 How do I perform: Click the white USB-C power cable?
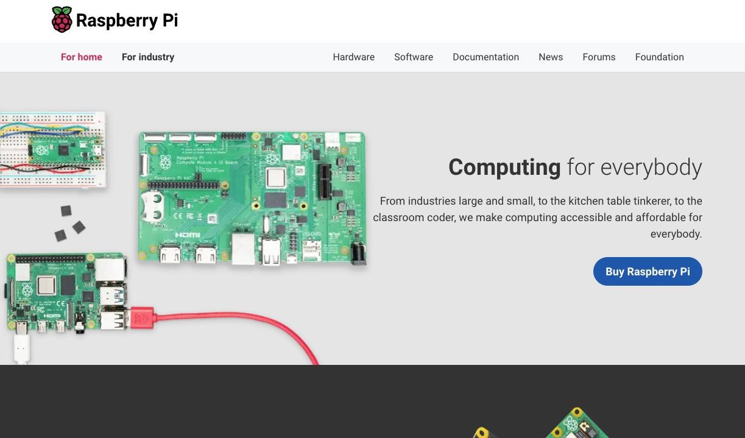tap(22, 348)
